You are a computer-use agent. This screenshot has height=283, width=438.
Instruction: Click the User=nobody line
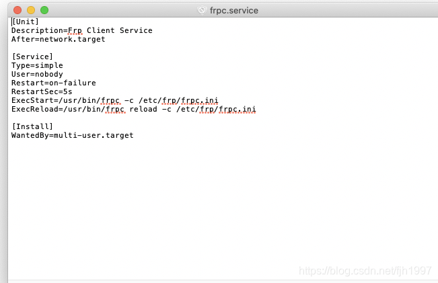[x=37, y=74]
